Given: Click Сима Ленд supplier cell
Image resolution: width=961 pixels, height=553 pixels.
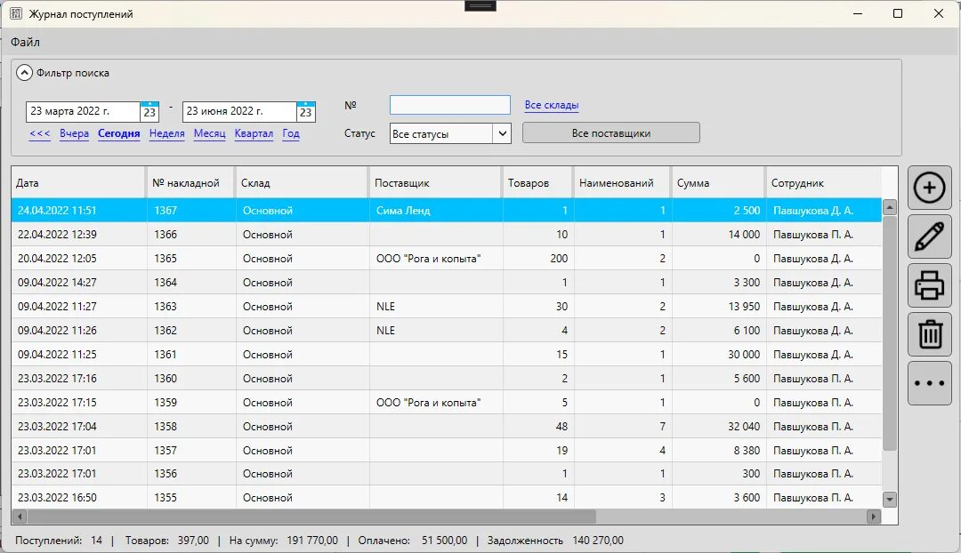Looking at the screenshot, I should coord(436,210).
